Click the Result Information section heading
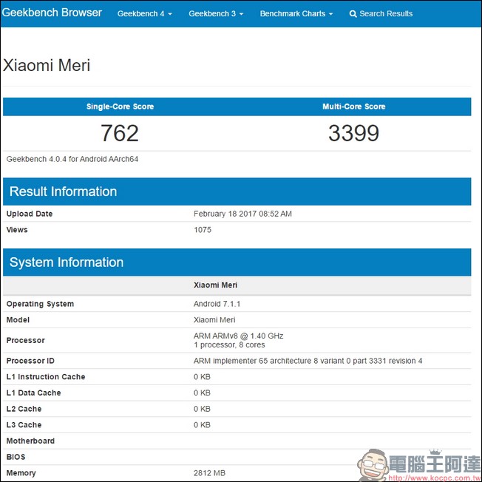 pos(63,191)
